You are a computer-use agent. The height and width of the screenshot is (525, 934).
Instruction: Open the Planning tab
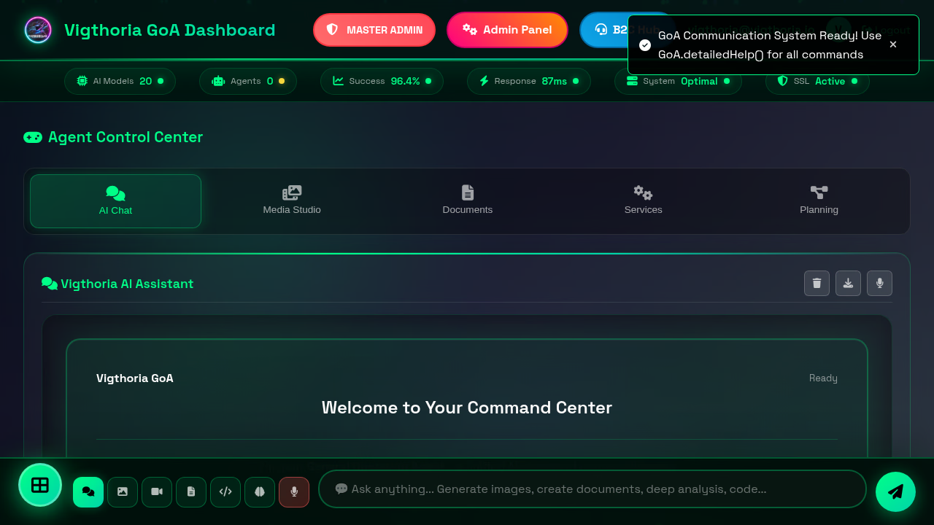819,201
